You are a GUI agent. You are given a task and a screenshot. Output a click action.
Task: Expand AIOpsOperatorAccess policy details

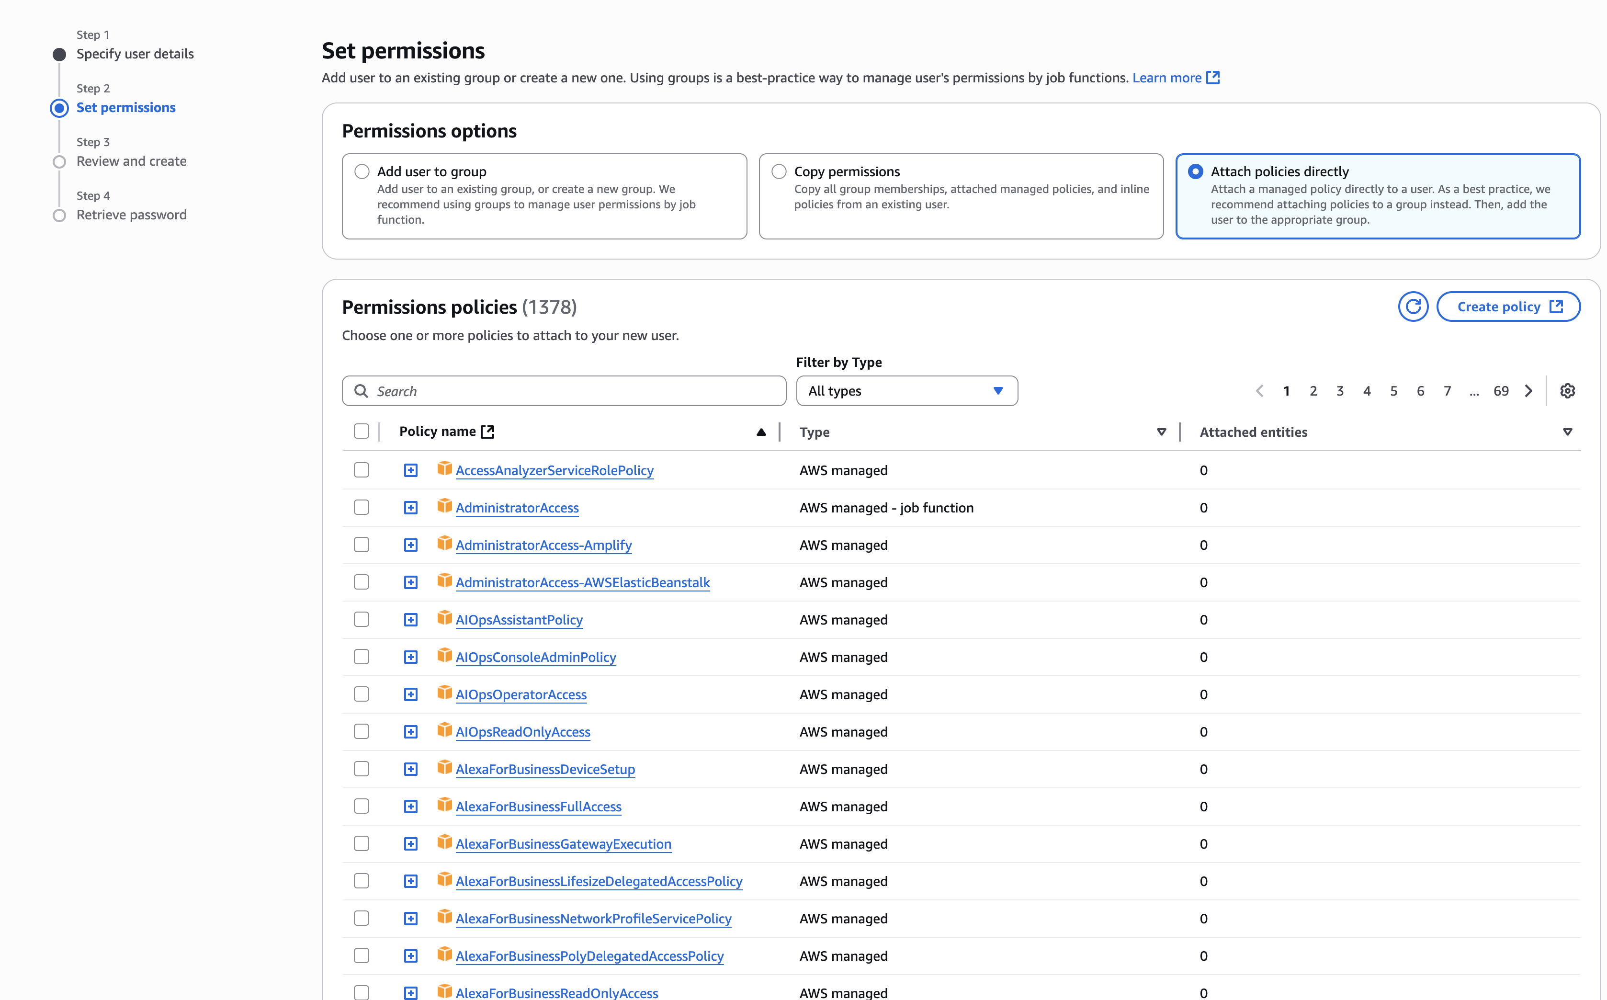point(410,694)
